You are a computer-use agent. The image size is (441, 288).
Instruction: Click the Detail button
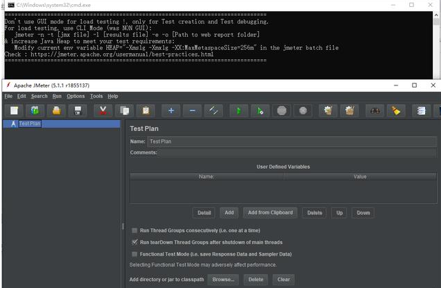tap(204, 213)
